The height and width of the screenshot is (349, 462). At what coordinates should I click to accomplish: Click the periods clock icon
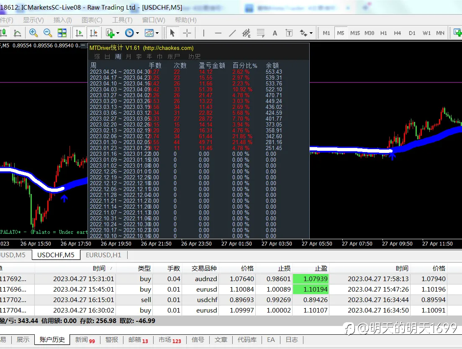129,33
